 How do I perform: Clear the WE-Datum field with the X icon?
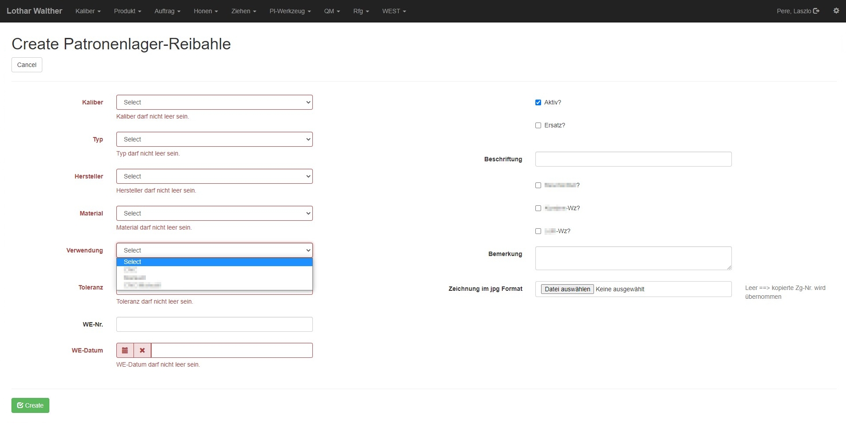coord(142,350)
